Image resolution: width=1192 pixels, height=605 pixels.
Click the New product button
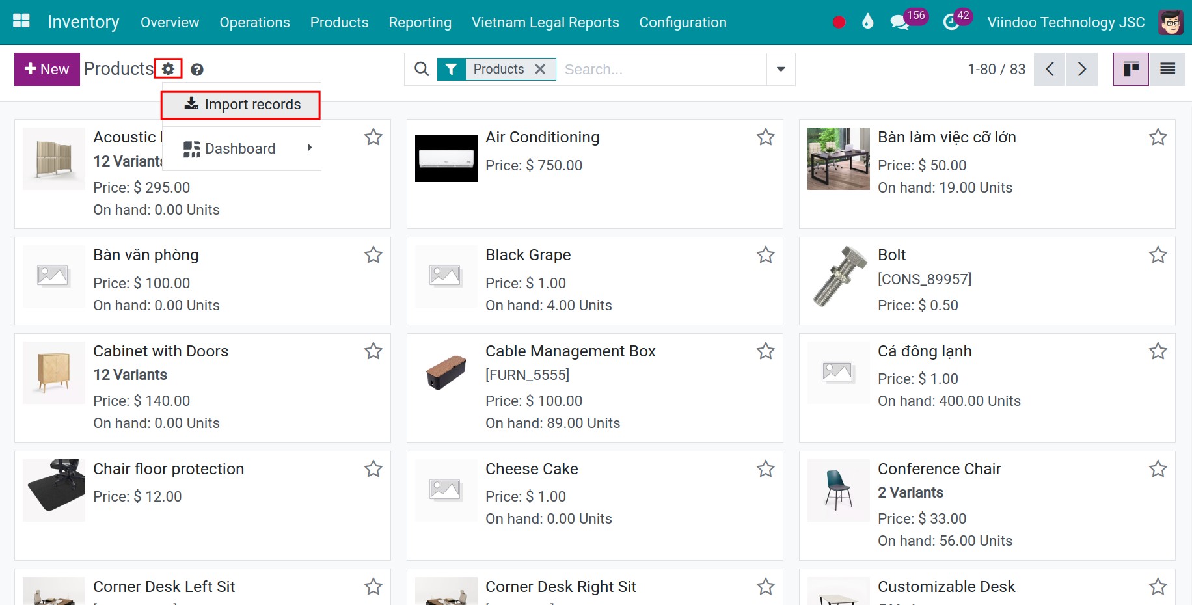[47, 69]
